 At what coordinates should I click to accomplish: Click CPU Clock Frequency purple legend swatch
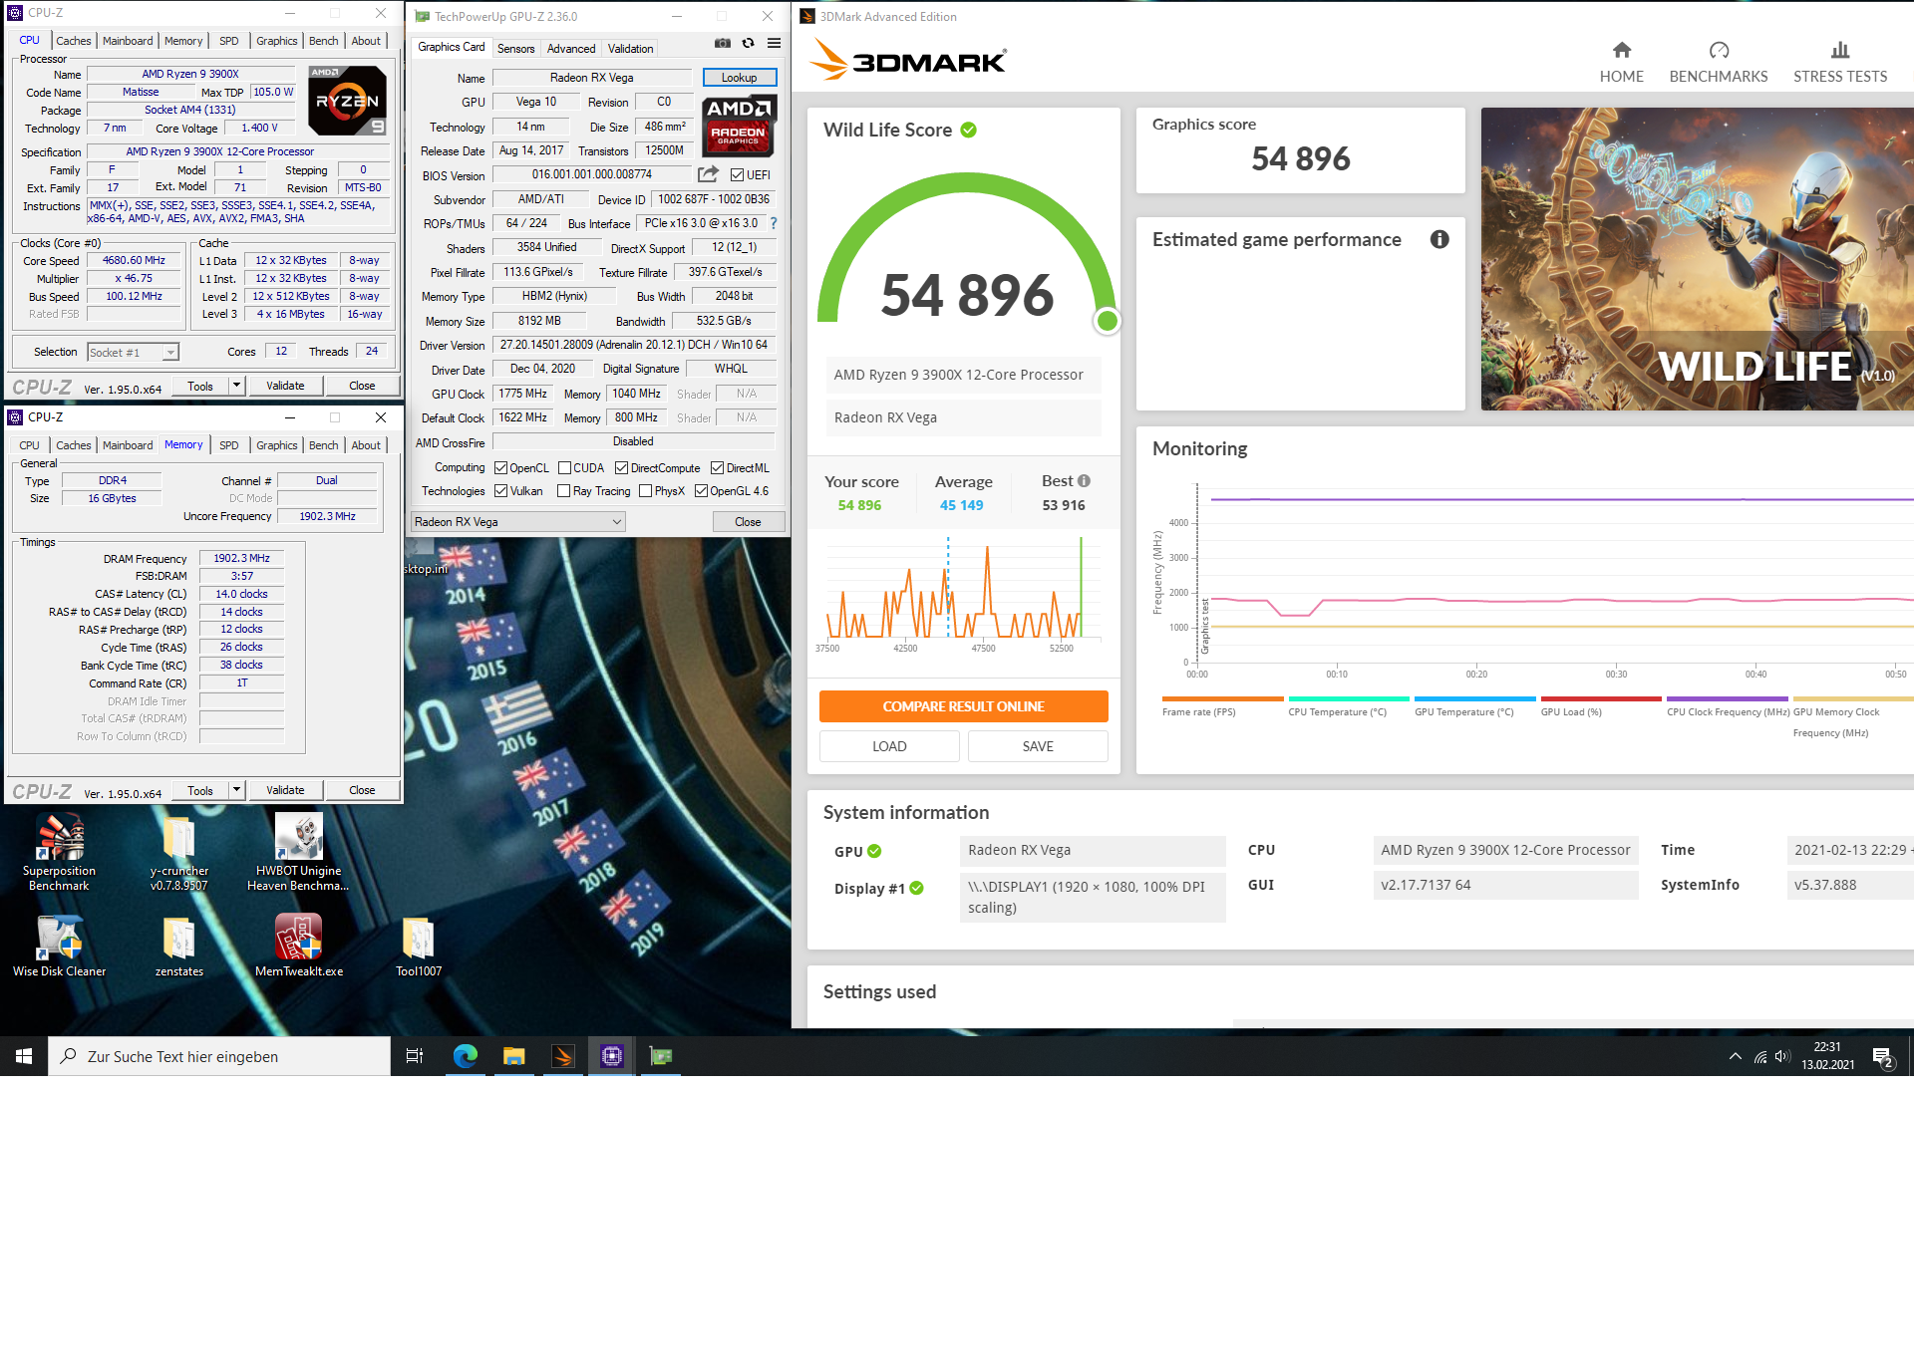1727,698
